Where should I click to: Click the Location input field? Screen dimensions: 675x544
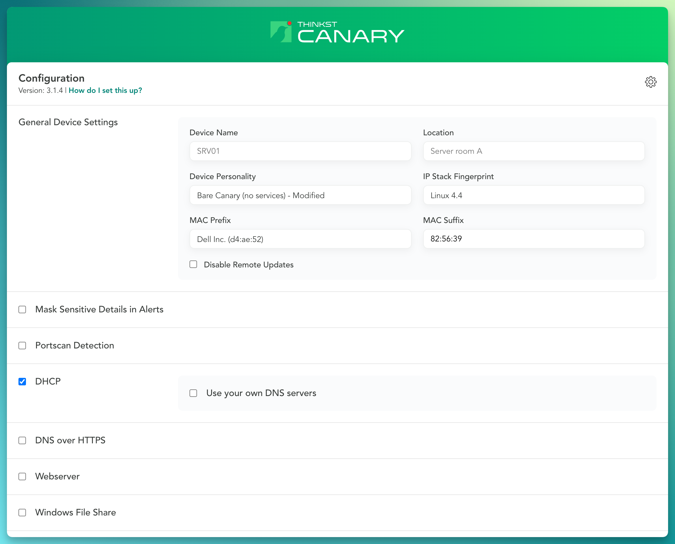533,151
